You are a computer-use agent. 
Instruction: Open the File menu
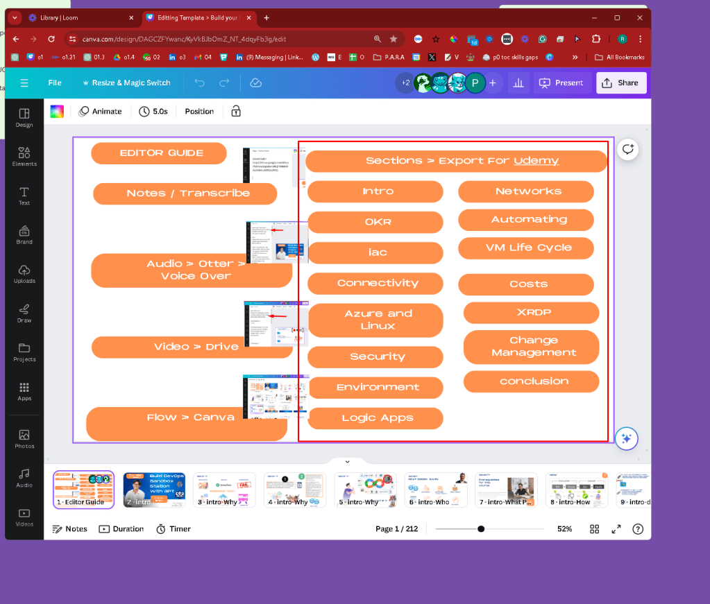[x=55, y=83]
